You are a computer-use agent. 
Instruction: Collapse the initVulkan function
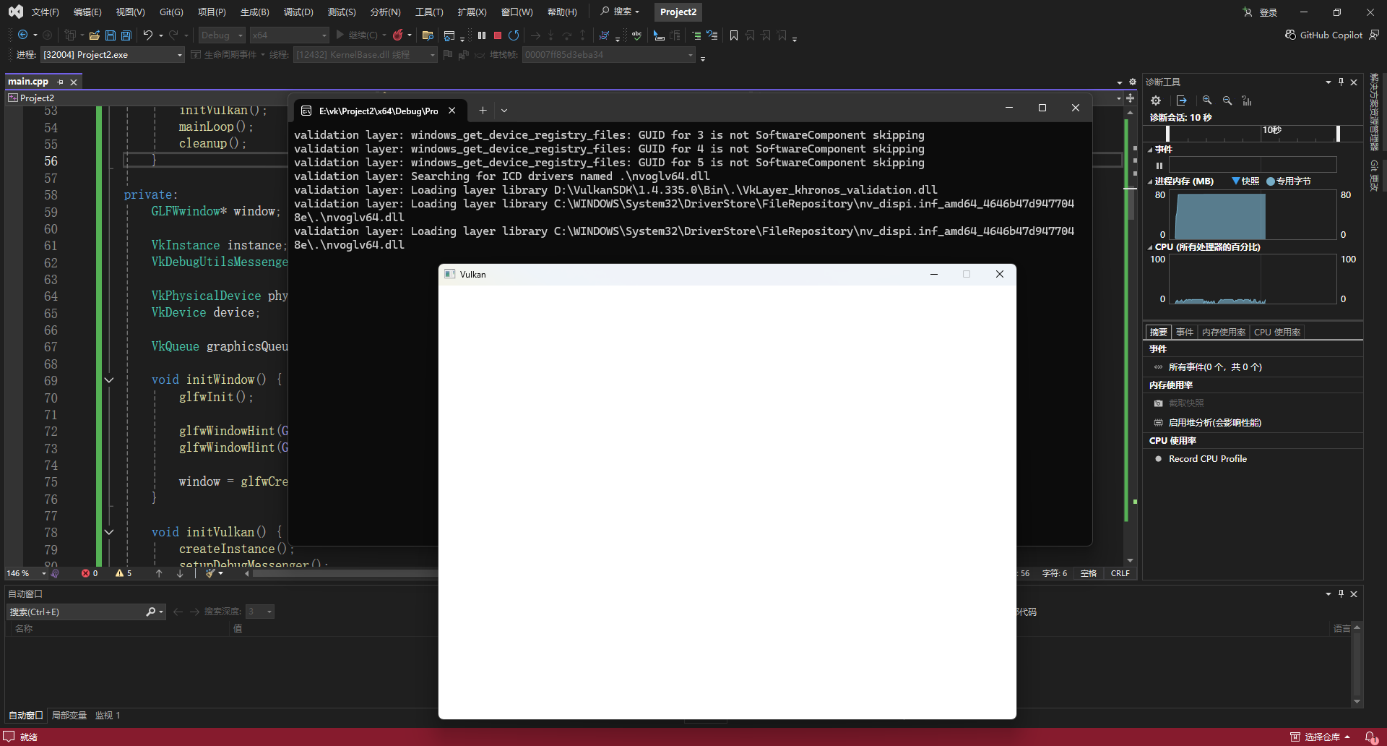click(x=109, y=532)
